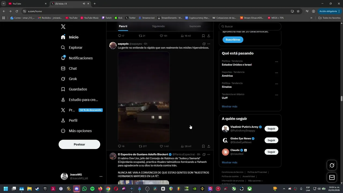343x193 pixels.
Task: Open more options on aapayés post
Action: click(x=209, y=44)
